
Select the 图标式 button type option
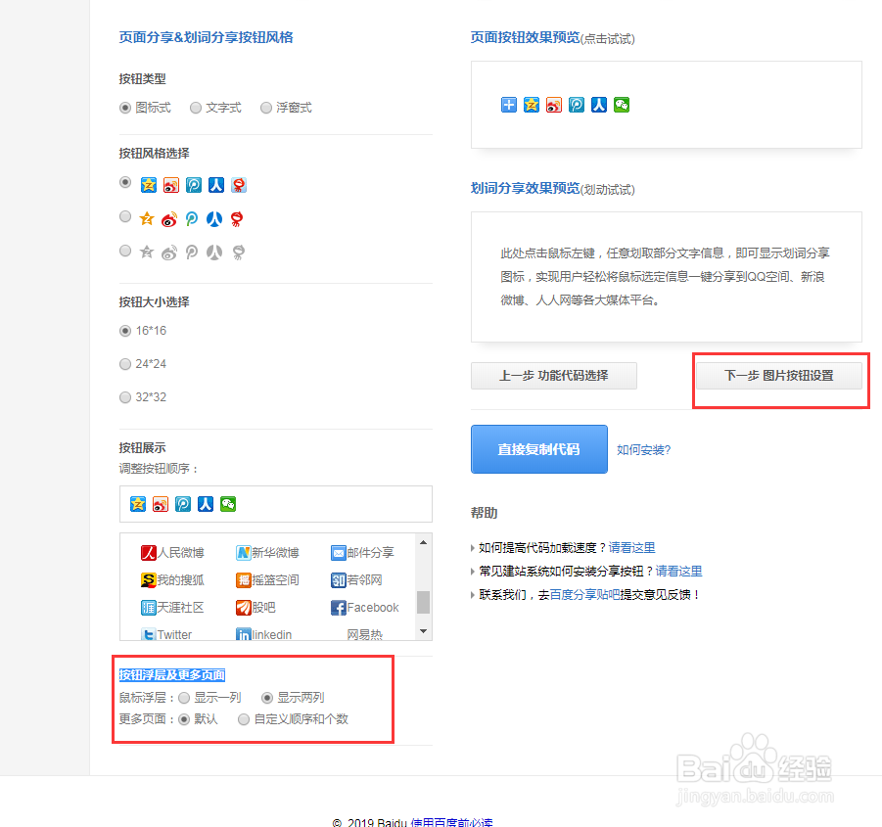tap(127, 108)
